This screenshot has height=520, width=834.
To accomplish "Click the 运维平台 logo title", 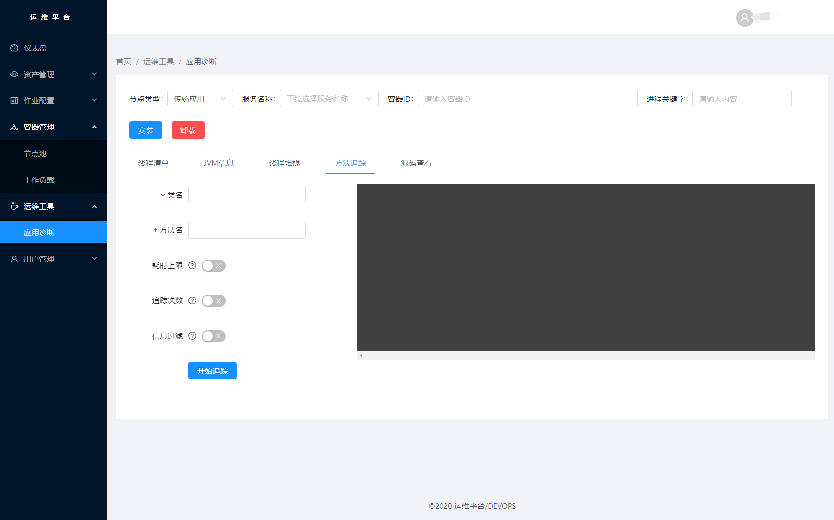I will click(50, 17).
